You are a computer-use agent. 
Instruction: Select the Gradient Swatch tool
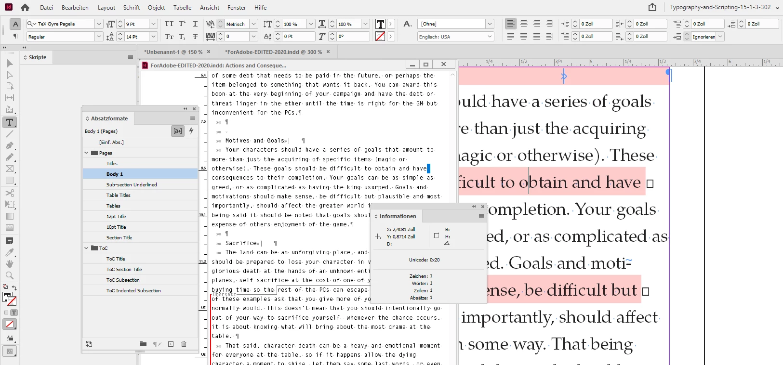[x=10, y=216]
